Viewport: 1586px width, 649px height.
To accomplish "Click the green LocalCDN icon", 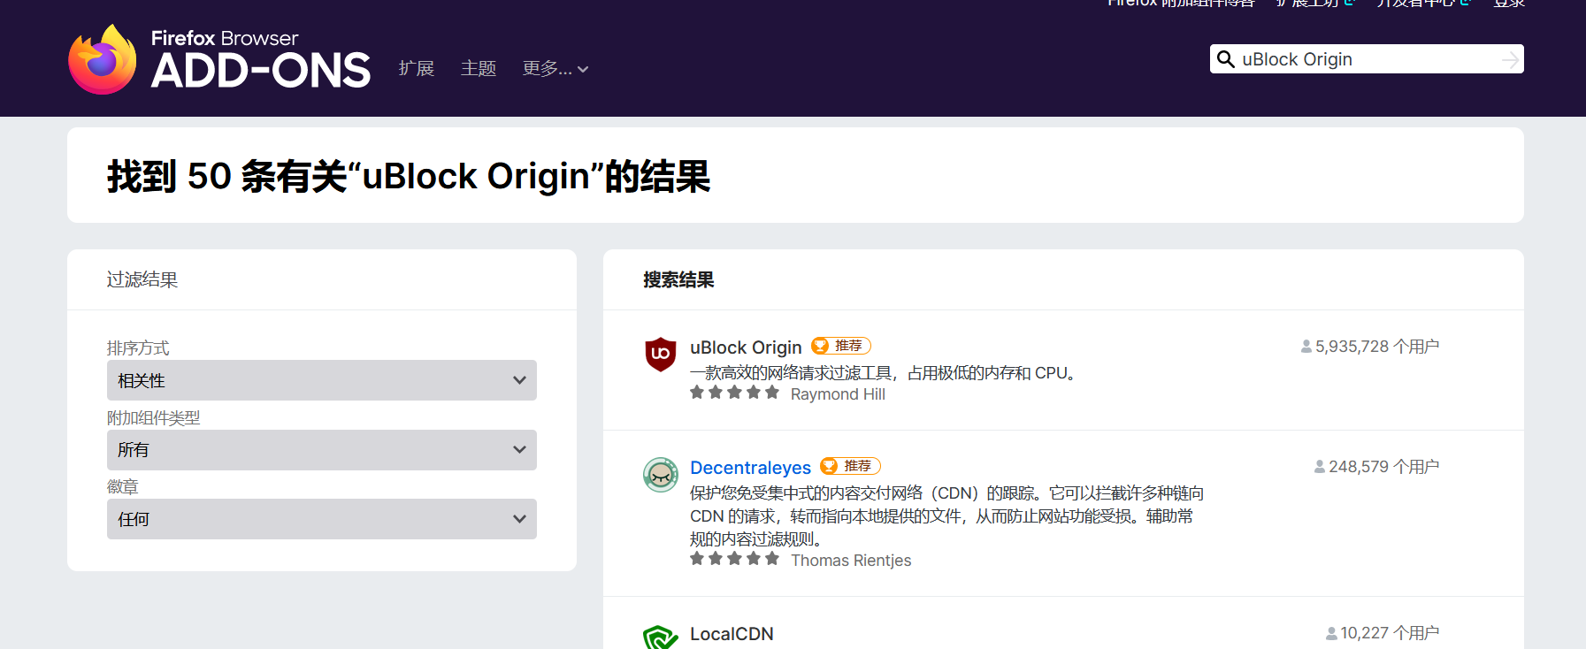I will point(661,637).
